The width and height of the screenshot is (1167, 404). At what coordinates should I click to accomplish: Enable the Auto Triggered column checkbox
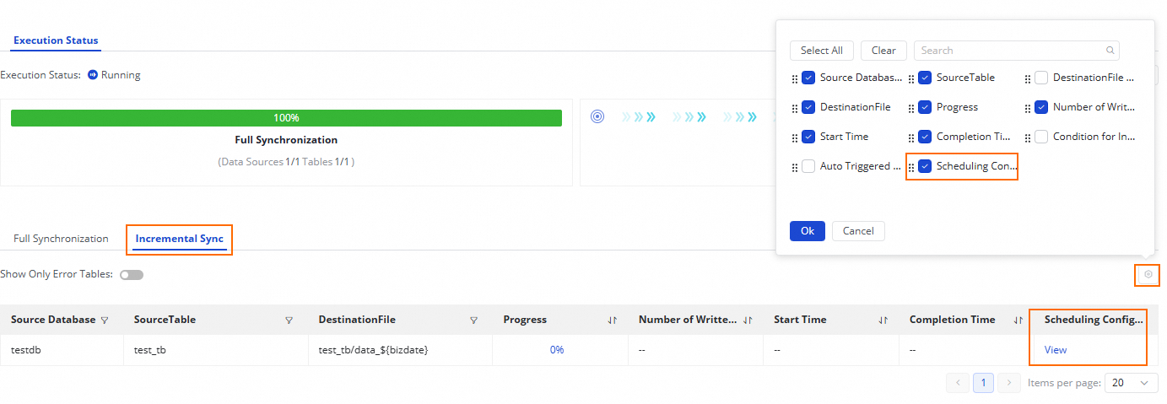[x=808, y=166]
